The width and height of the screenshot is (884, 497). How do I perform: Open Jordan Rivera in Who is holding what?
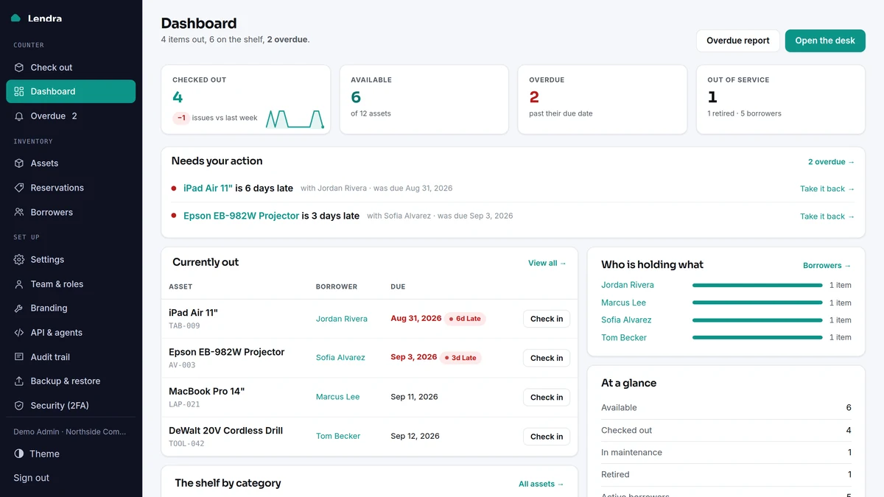pos(627,285)
